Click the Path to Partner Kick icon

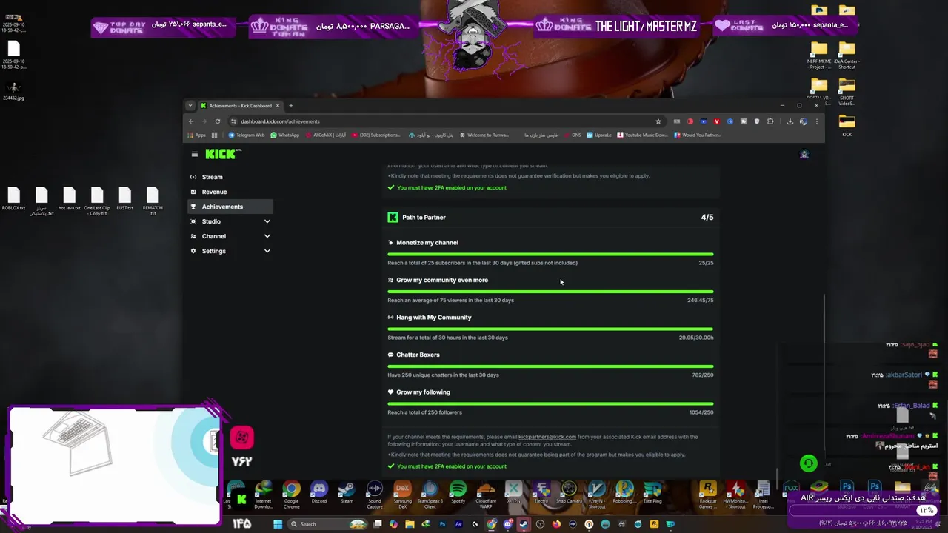[x=393, y=217]
